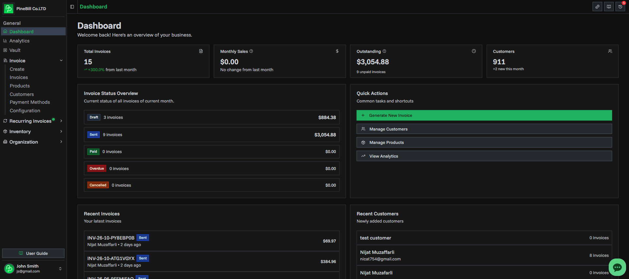Click the Recurring Invoices green dot indicator
The image size is (629, 279).
point(53,119)
